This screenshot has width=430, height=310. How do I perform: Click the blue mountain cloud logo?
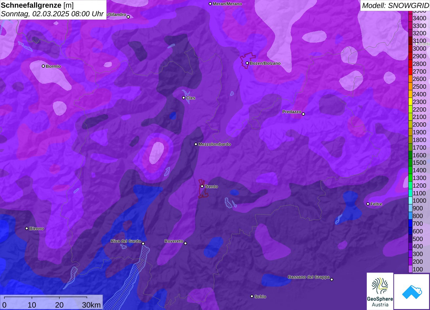pos(412,292)
